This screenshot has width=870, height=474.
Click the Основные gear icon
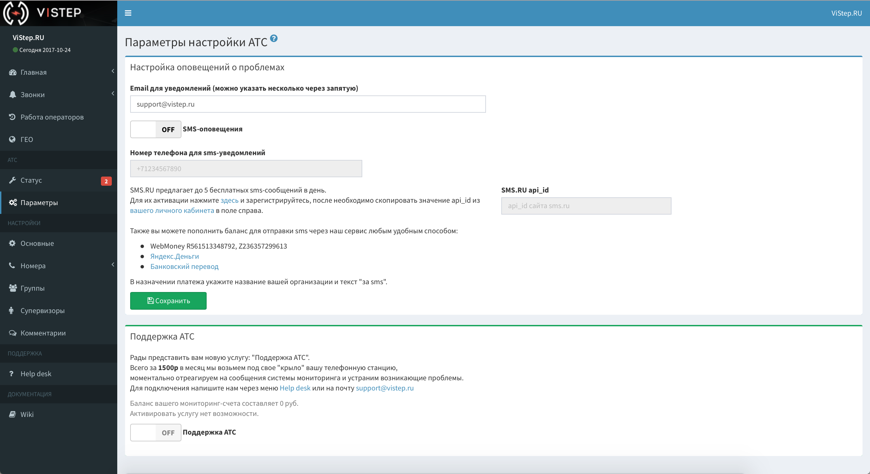pos(12,243)
